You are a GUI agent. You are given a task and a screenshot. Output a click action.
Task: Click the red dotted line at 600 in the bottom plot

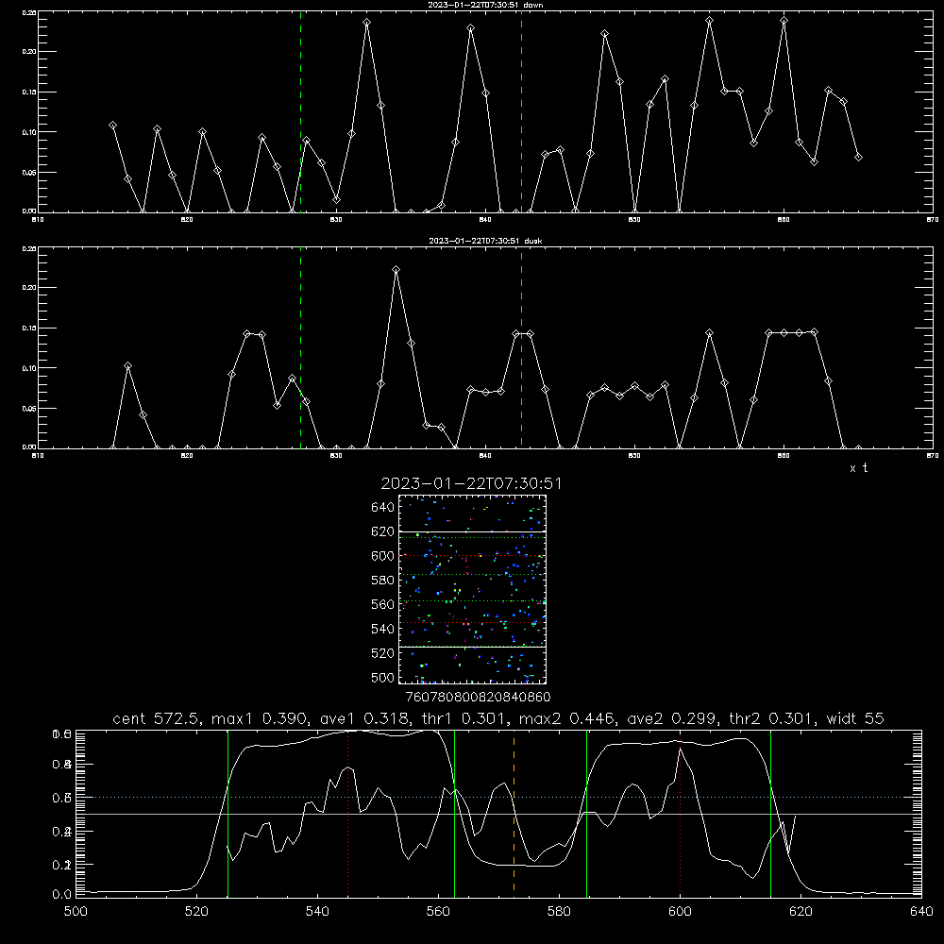[680, 812]
